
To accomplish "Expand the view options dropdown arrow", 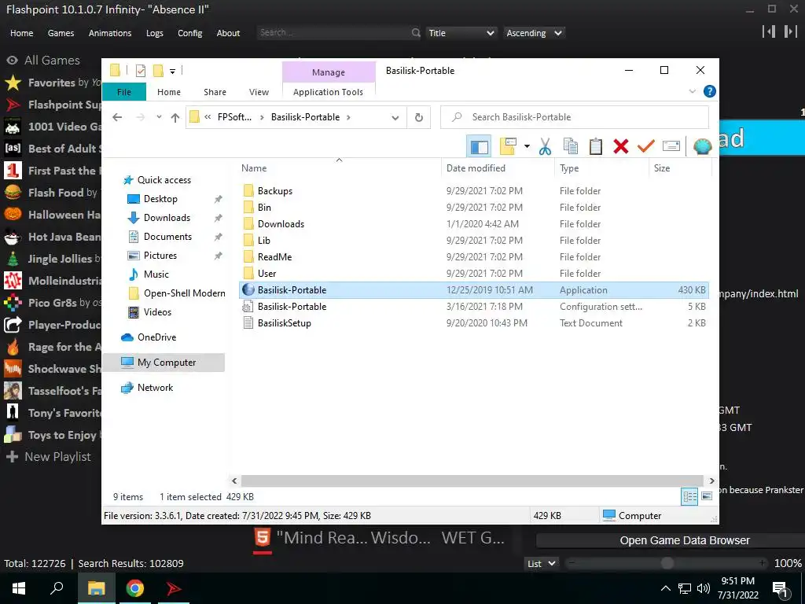I will (527, 146).
